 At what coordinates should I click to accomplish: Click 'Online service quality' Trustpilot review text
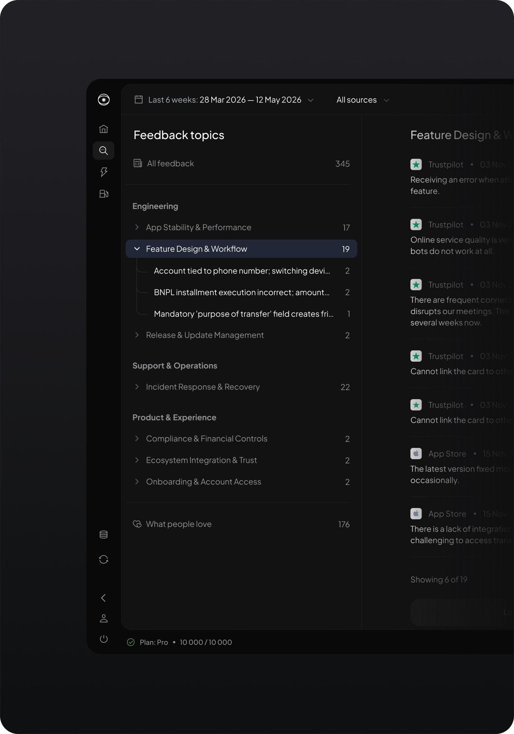tap(462, 245)
